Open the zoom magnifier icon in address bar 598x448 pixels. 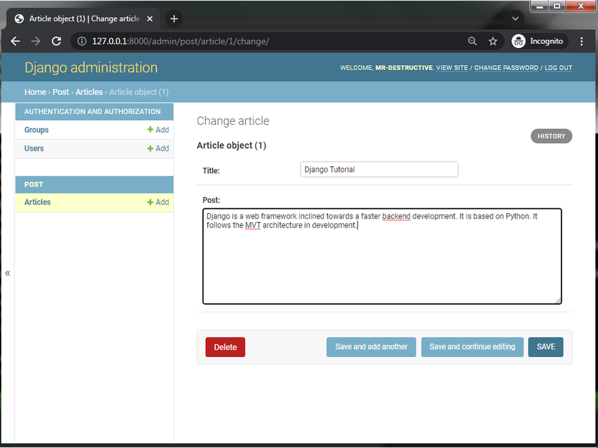click(472, 41)
